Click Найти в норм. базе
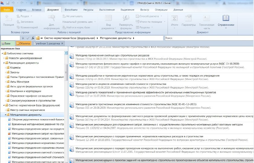The image size is (254, 163). pos(76,27)
